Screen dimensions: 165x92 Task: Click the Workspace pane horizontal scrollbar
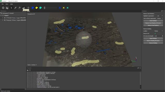point(13,89)
